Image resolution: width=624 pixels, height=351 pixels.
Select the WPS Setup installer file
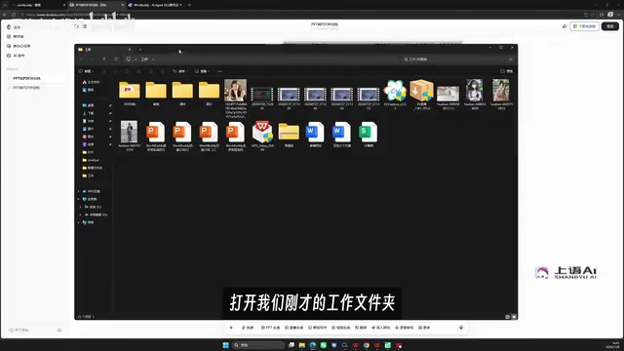262,136
